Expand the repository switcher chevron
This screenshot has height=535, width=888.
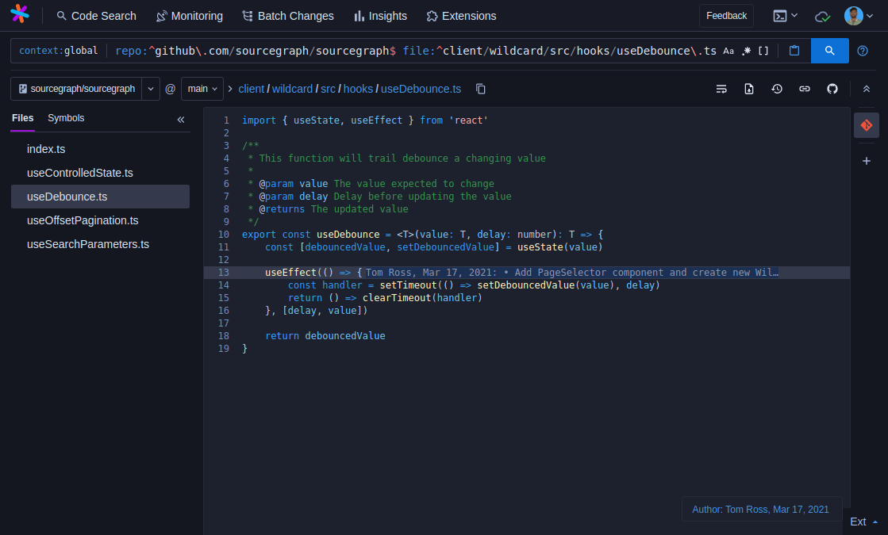[x=151, y=89]
